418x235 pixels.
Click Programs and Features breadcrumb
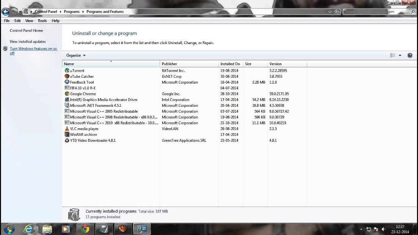click(105, 12)
